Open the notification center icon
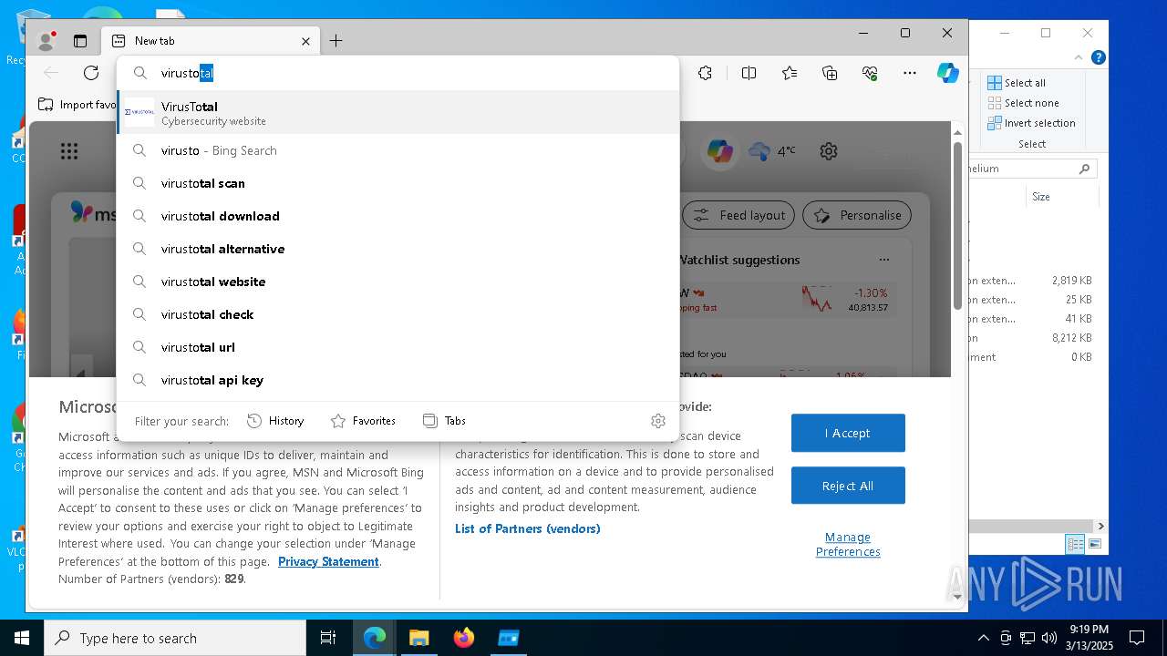Image resolution: width=1167 pixels, height=656 pixels. click(x=1137, y=638)
